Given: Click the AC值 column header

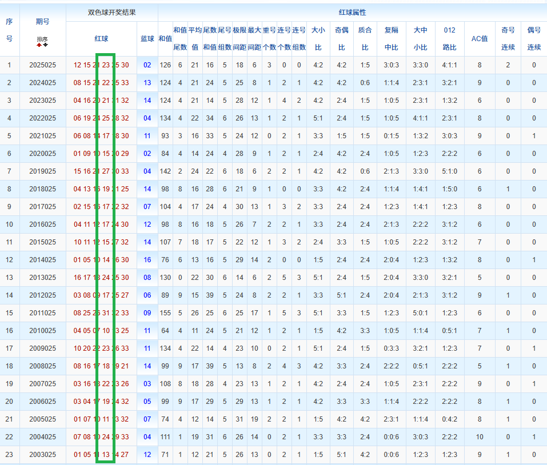Looking at the screenshot, I should coord(480,39).
